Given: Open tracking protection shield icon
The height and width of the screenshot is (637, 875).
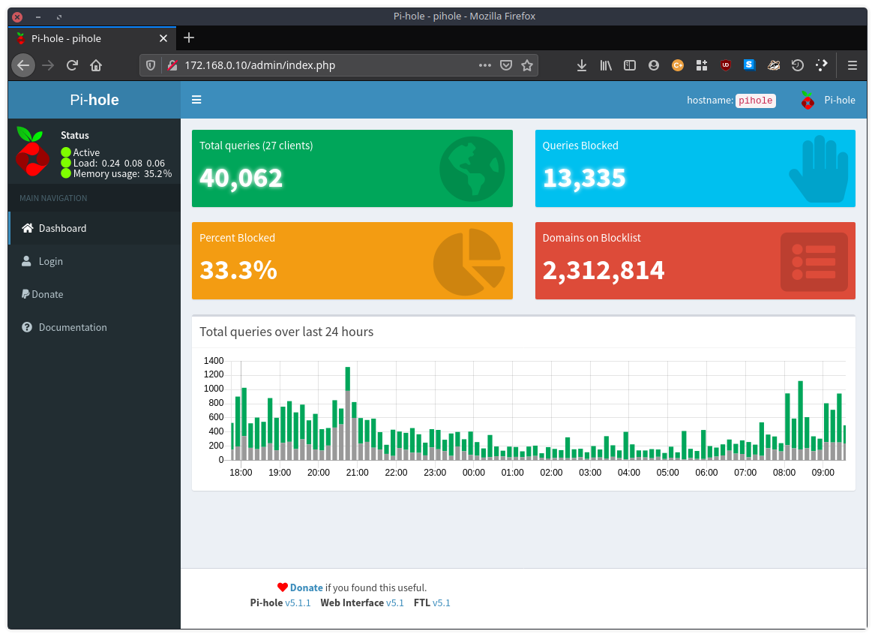Looking at the screenshot, I should pyautogui.click(x=151, y=65).
